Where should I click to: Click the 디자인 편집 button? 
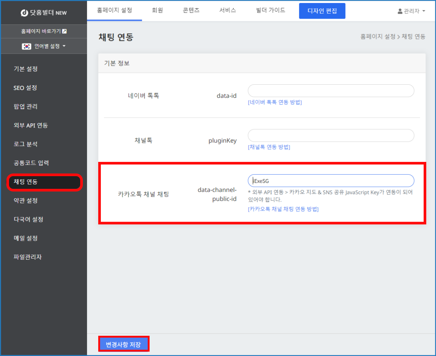[x=322, y=11]
